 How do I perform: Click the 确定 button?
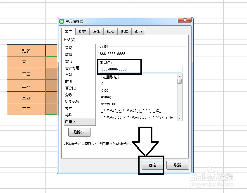[x=152, y=165]
